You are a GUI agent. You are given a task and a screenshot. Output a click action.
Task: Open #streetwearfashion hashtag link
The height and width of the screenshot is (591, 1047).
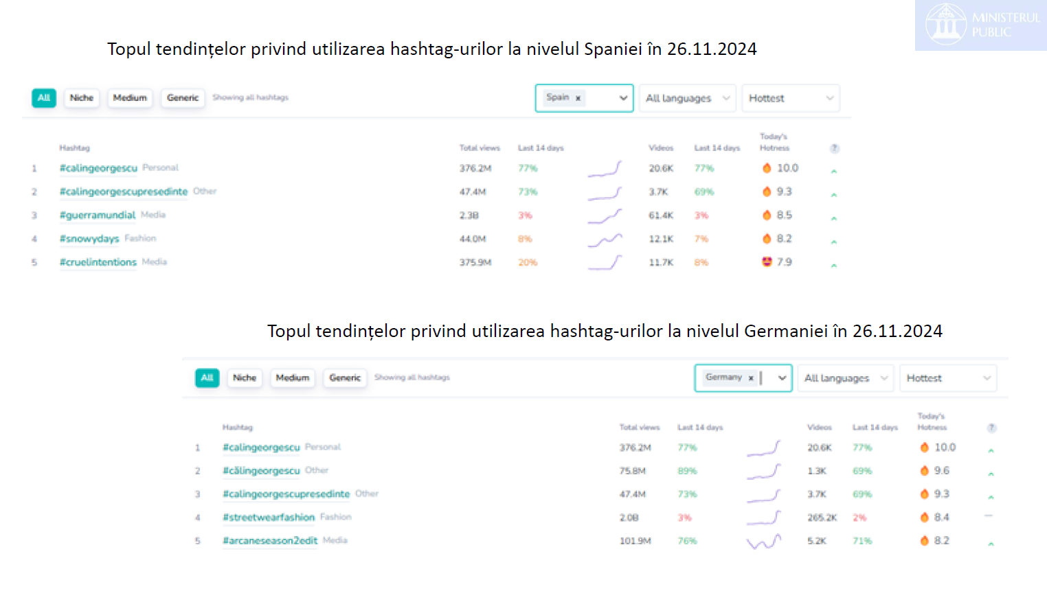click(x=269, y=518)
